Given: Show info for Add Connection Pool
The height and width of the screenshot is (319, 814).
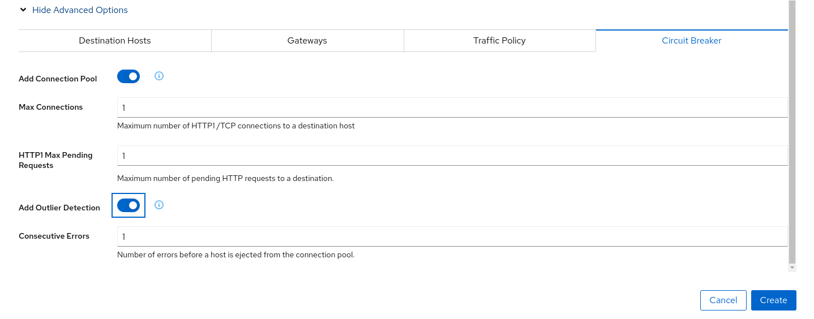Looking at the screenshot, I should click(159, 76).
